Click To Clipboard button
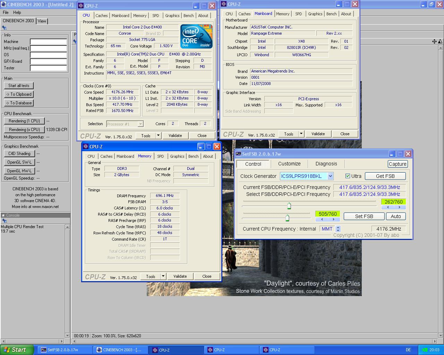Viewport: 444px width, 355px height. [x=19, y=94]
